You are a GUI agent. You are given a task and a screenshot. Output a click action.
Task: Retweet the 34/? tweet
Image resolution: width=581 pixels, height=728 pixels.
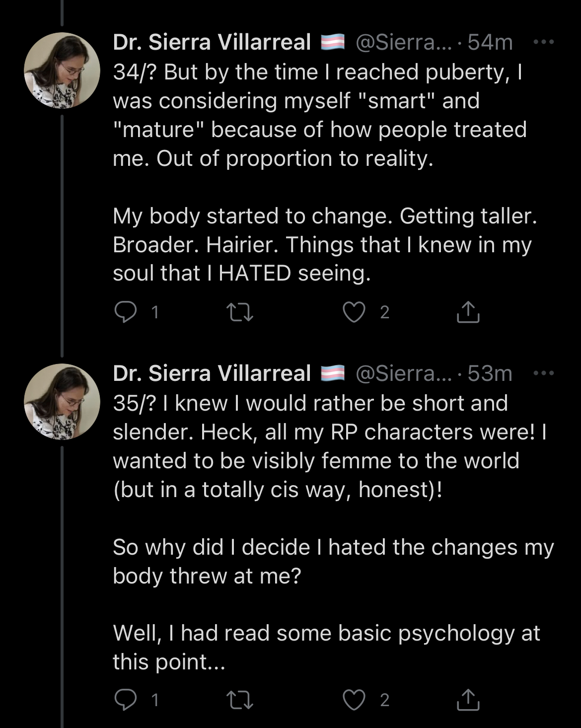point(239,312)
